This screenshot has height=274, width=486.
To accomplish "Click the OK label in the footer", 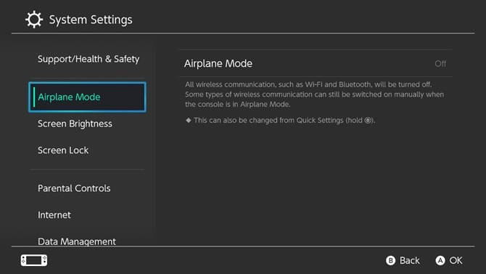I will (x=456, y=260).
